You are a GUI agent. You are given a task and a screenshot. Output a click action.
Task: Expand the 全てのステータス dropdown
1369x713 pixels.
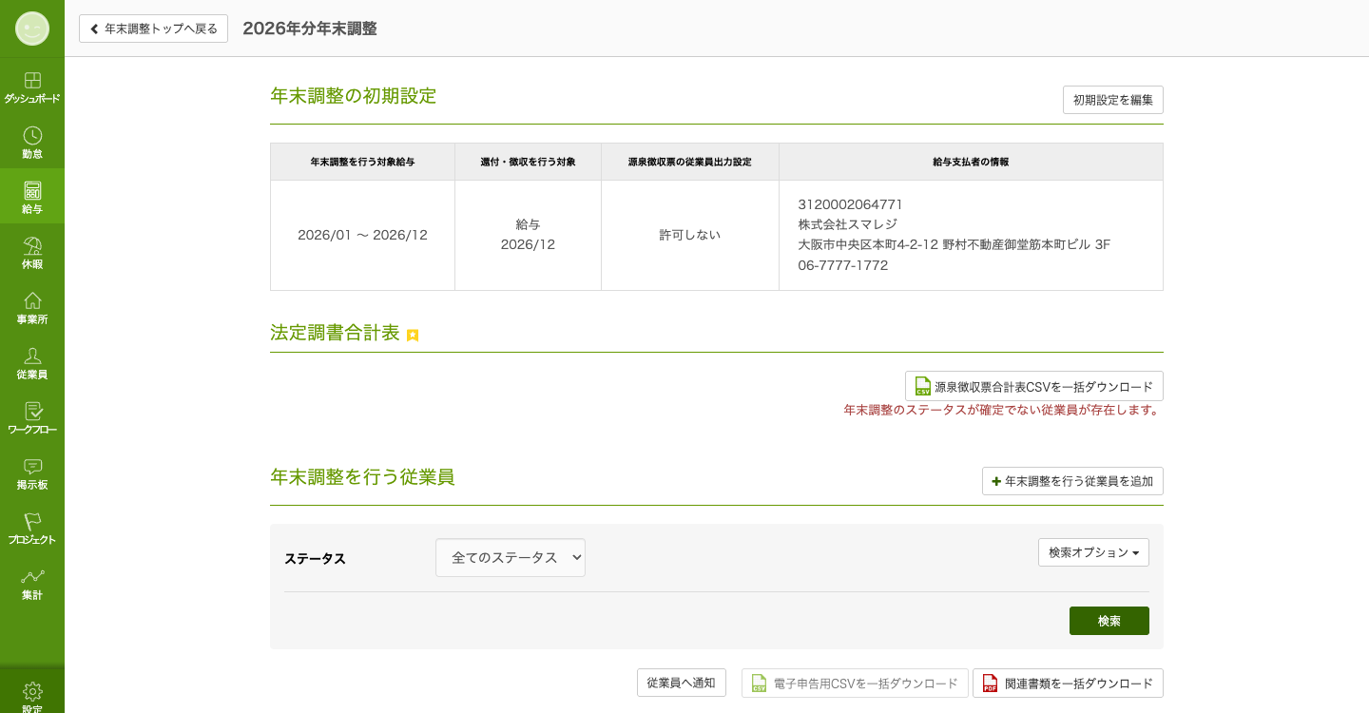point(511,558)
